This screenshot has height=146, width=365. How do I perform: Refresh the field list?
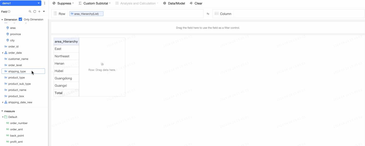(x=35, y=11)
